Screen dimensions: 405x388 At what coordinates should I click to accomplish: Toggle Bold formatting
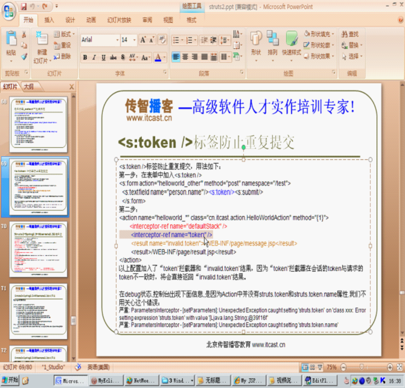coord(85,57)
